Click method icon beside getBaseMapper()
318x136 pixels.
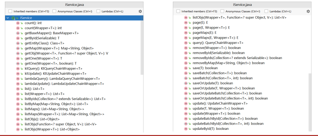[x=18, y=33]
